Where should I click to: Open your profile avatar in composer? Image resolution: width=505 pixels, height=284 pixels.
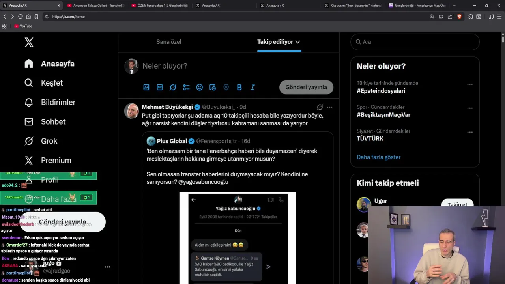click(131, 66)
